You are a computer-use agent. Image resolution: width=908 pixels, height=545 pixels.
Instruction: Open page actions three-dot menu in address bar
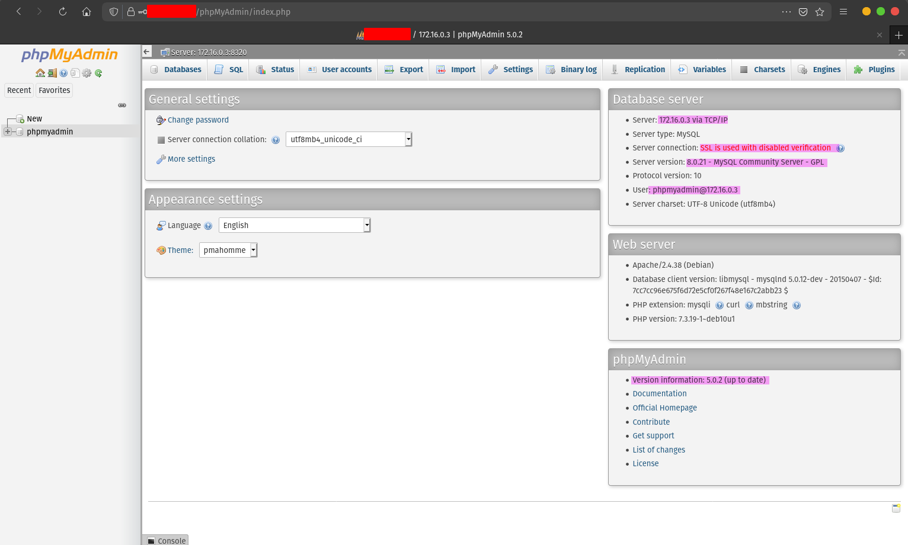786,11
